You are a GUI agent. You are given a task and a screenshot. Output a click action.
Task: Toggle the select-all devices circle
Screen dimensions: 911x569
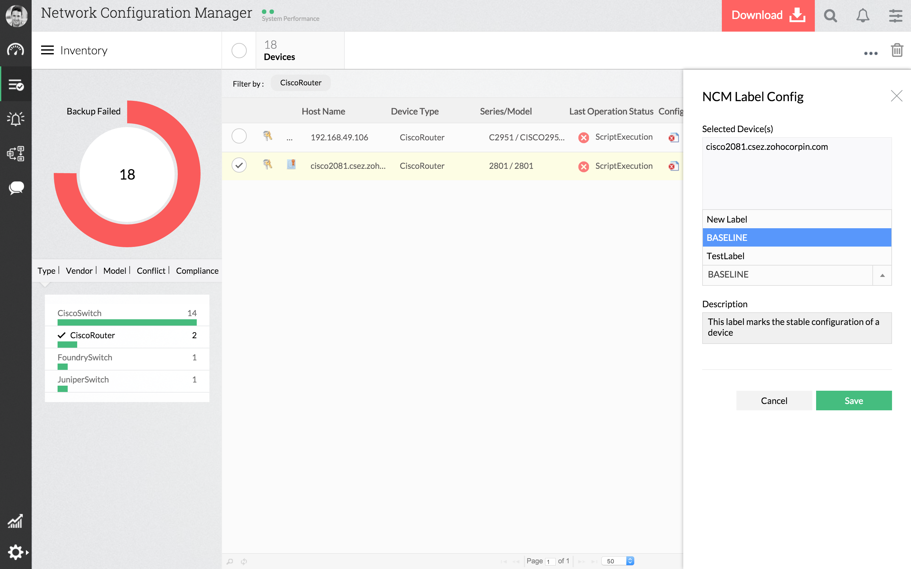pyautogui.click(x=239, y=51)
